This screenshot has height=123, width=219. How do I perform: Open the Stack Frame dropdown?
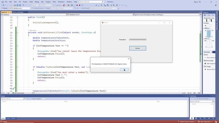(104, 8)
